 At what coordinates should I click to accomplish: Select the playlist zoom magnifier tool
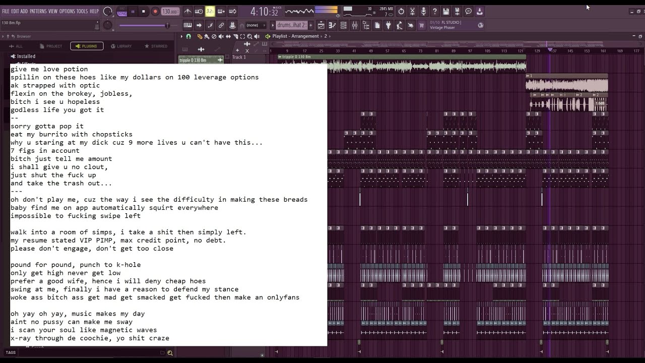249,36
